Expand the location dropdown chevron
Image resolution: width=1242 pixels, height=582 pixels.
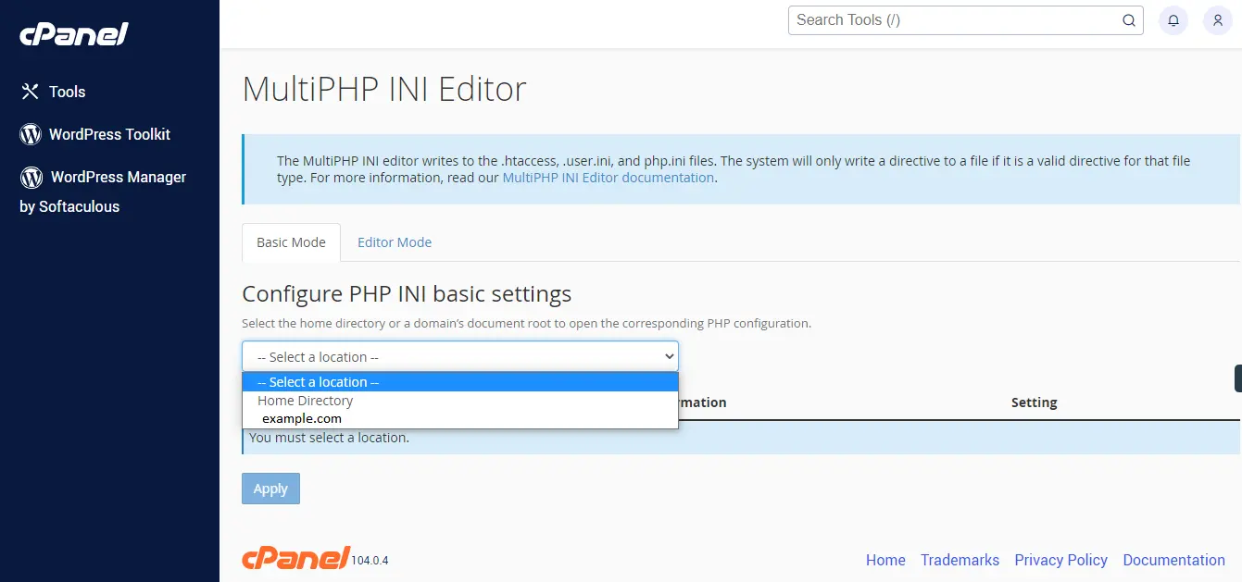pyautogui.click(x=670, y=356)
